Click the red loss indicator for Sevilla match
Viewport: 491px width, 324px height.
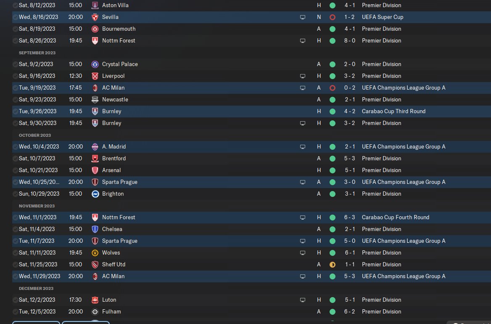[333, 17]
